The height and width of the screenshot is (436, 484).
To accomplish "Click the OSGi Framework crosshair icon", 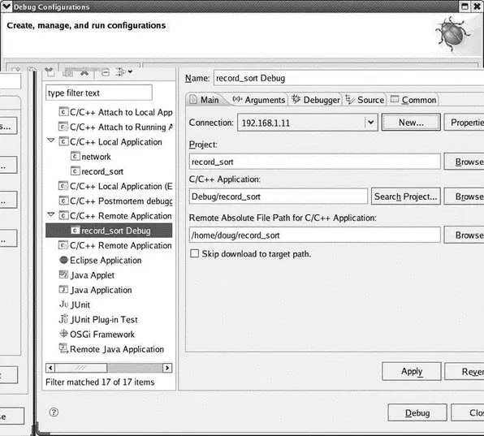I will (63, 334).
